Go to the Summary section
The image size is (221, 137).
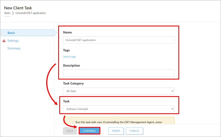tap(14, 48)
